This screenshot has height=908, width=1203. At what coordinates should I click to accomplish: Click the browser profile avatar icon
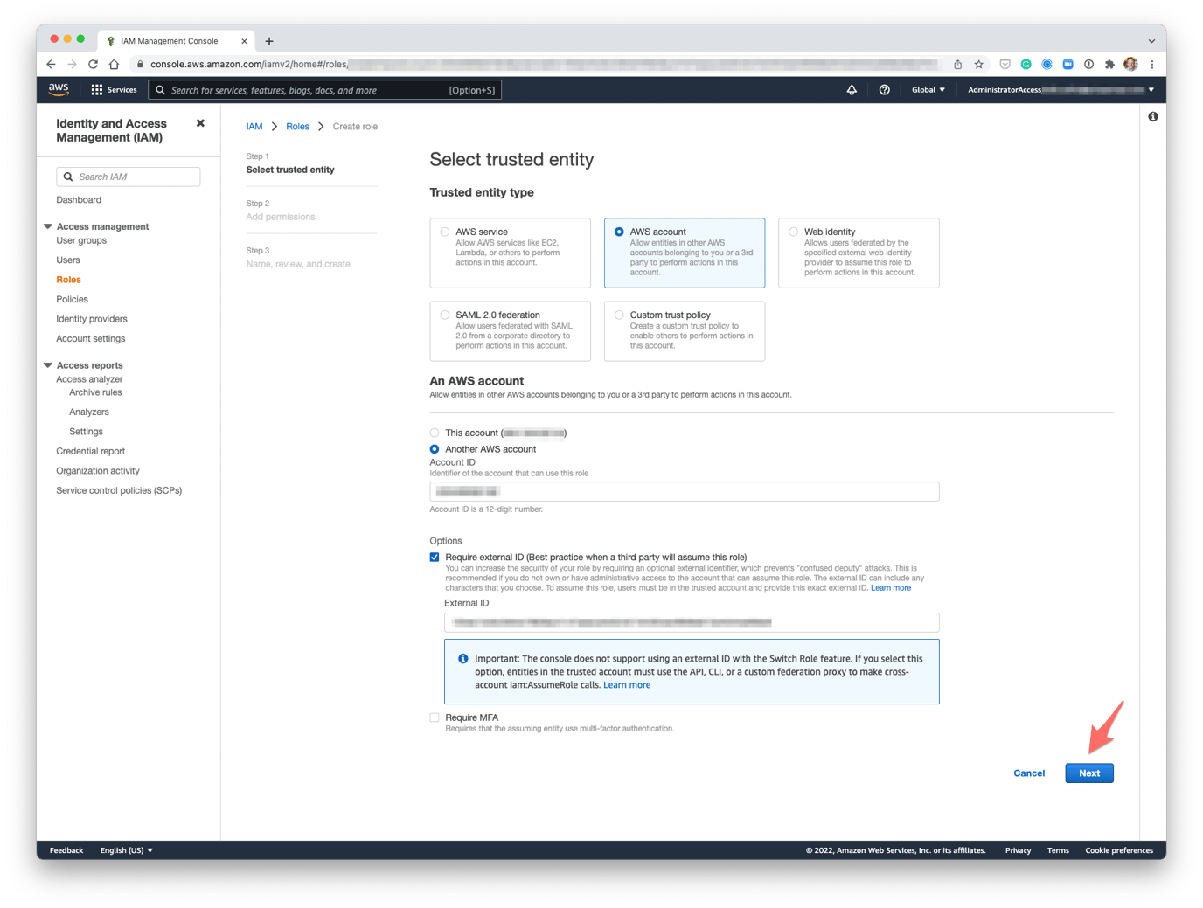(x=1130, y=64)
